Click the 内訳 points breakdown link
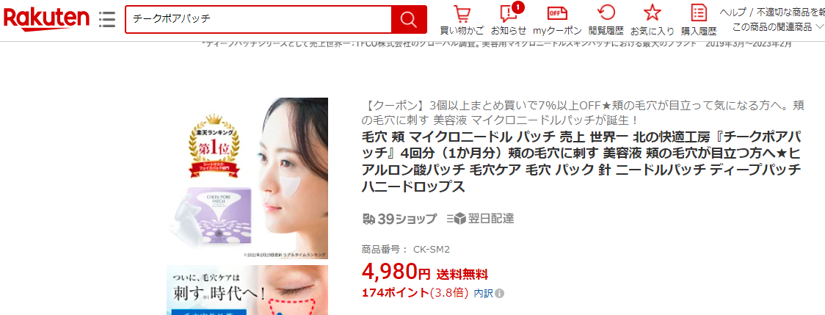The height and width of the screenshot is (315, 825). [483, 294]
